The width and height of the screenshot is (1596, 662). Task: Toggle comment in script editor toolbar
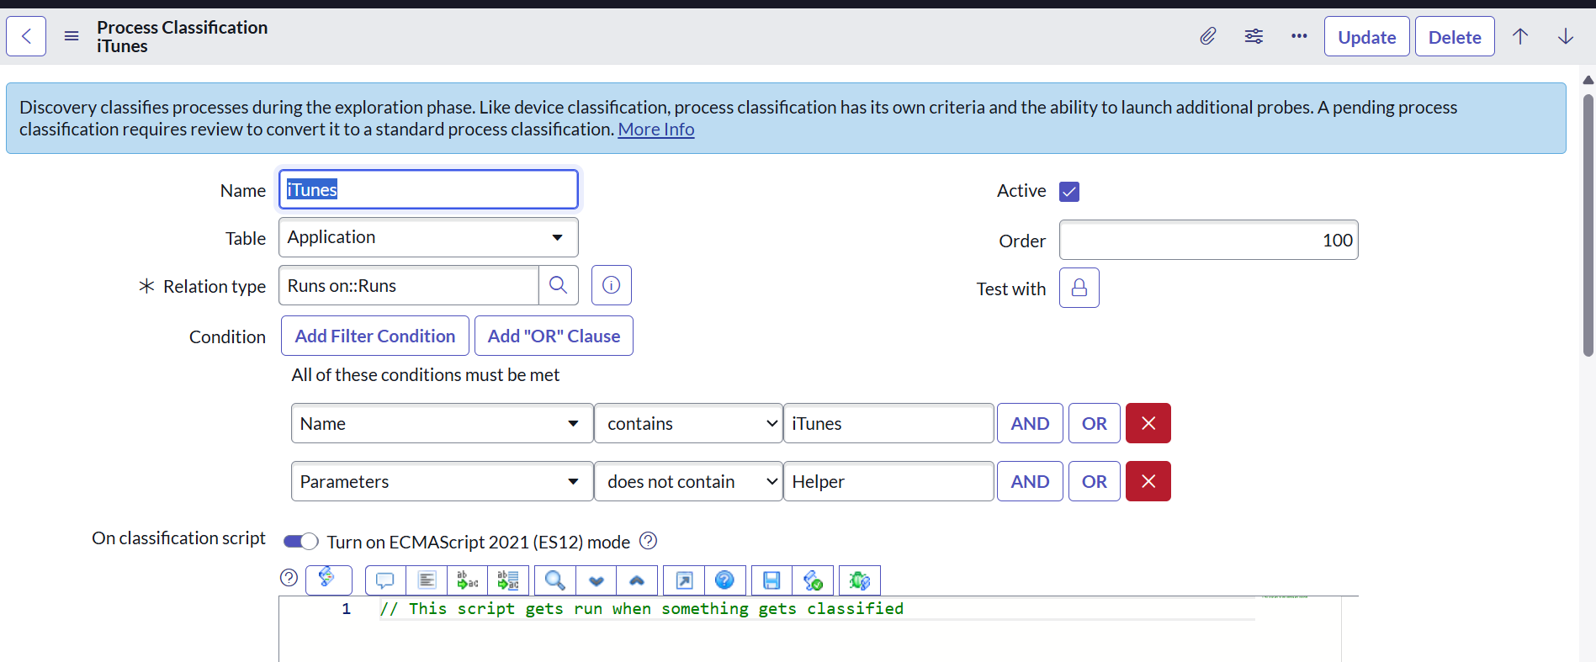point(385,580)
